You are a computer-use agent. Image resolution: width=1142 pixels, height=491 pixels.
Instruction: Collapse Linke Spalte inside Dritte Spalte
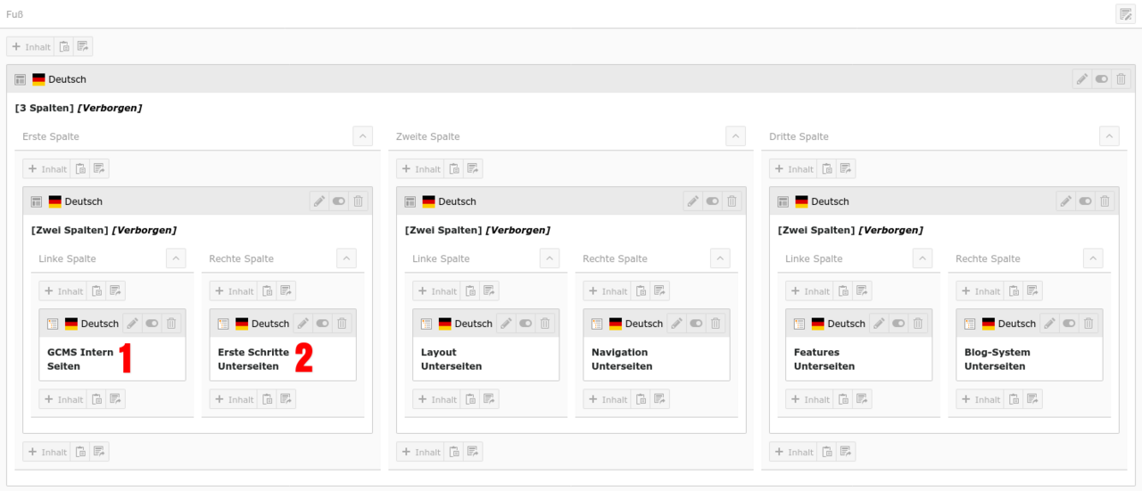point(923,258)
